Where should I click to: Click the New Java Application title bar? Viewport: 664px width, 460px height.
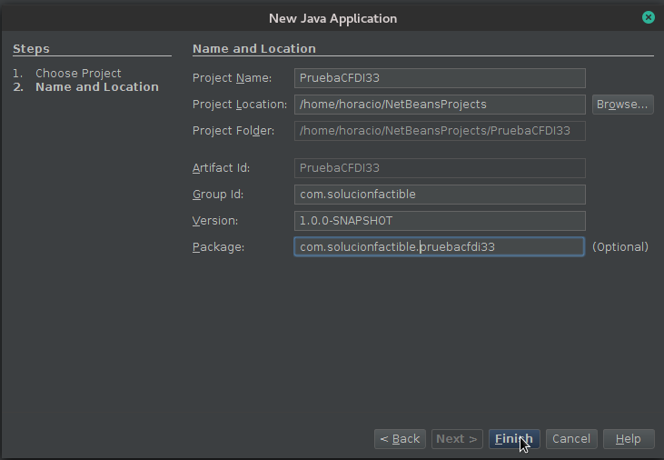click(x=332, y=18)
